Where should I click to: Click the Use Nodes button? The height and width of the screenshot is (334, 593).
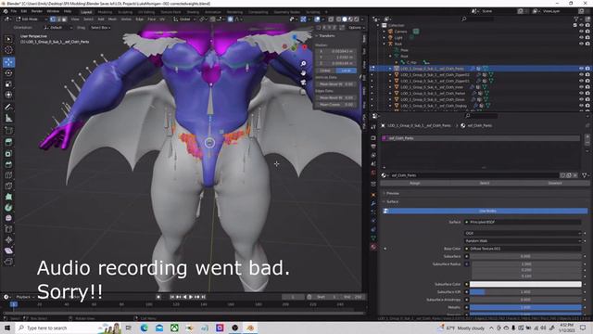[x=486, y=211]
